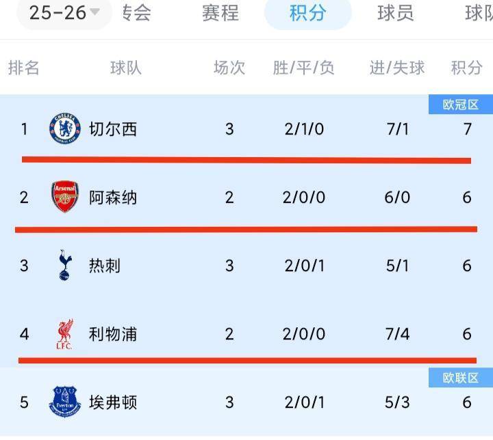Click the Everton club crest
This screenshot has height=440, width=493.
pos(65,402)
